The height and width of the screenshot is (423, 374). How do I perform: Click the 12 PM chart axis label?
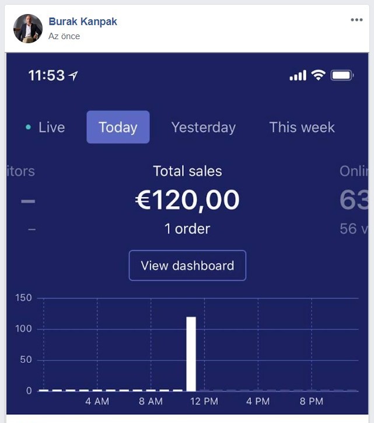(x=204, y=401)
